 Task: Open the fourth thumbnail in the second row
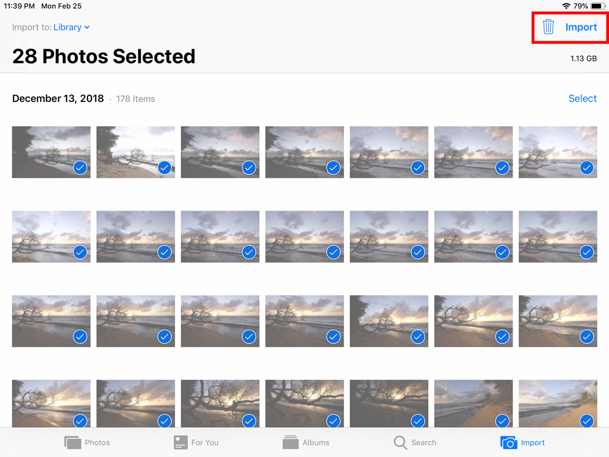coord(304,237)
